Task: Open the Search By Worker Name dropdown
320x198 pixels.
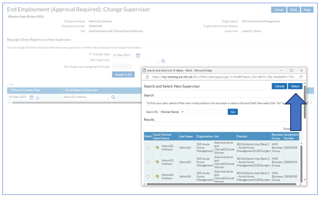Action: 172,112
